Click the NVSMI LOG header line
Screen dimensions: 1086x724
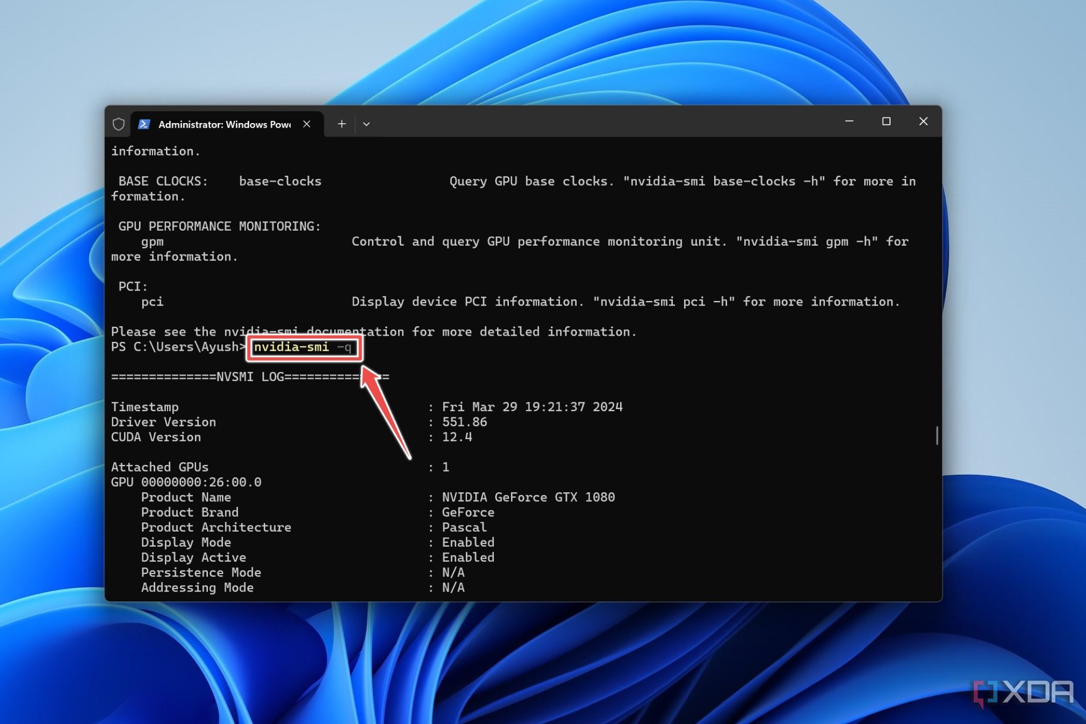[250, 377]
